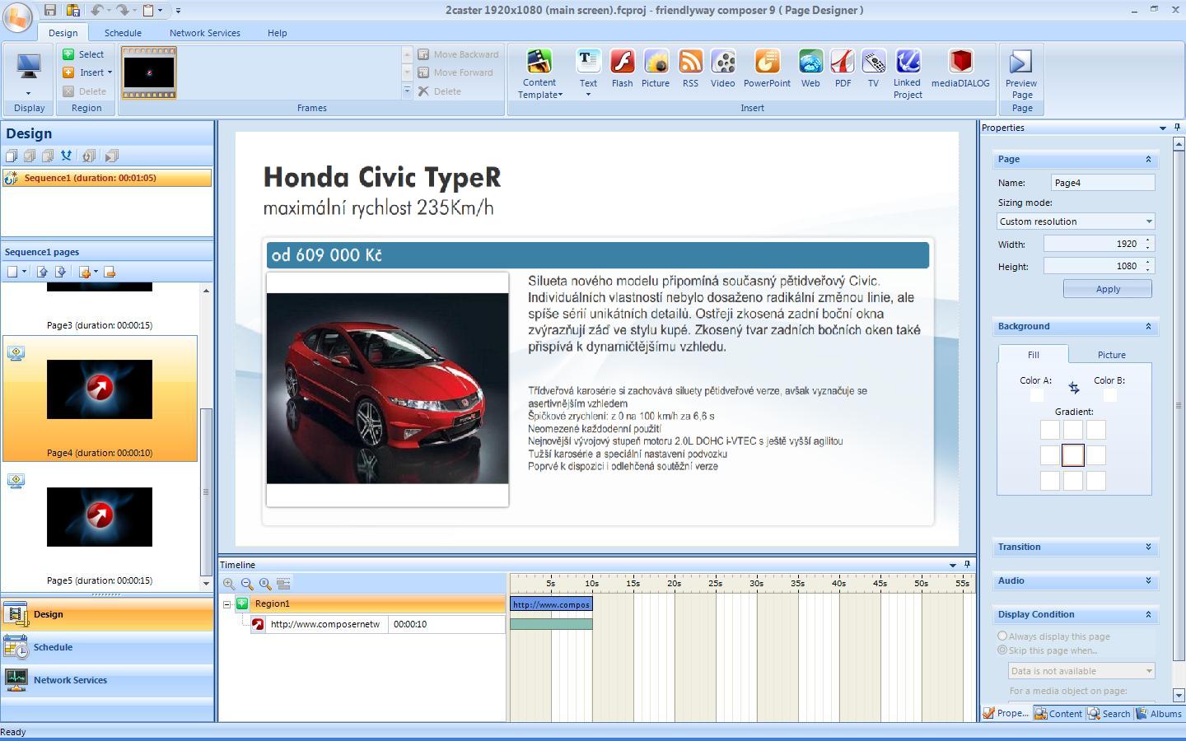
Task: Open the new page dropdown arrow
Action: 24,272
